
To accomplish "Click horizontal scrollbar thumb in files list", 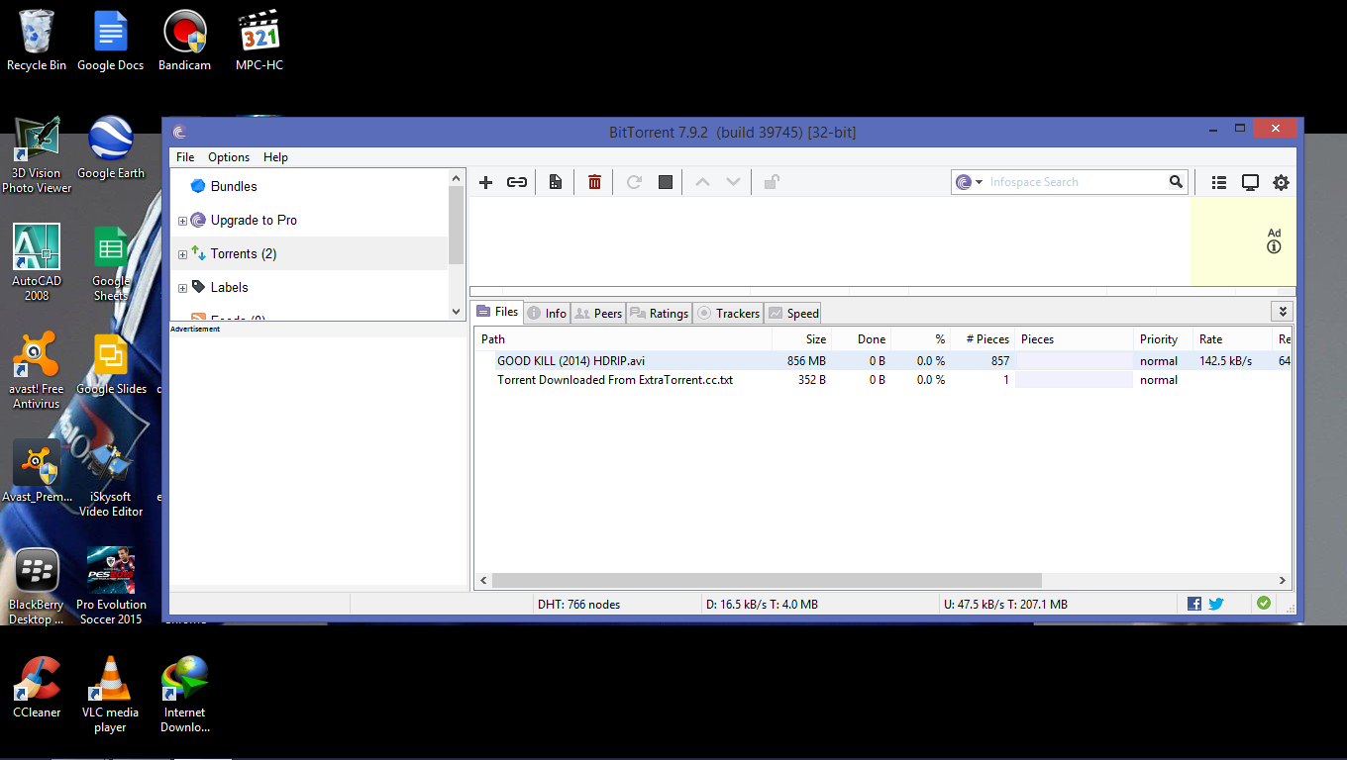I will [767, 581].
